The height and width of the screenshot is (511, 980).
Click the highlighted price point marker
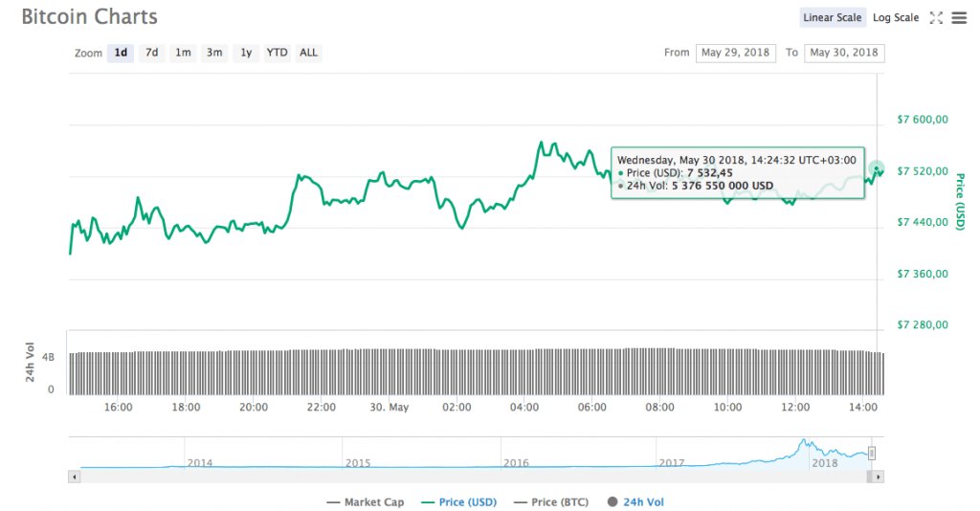click(877, 168)
